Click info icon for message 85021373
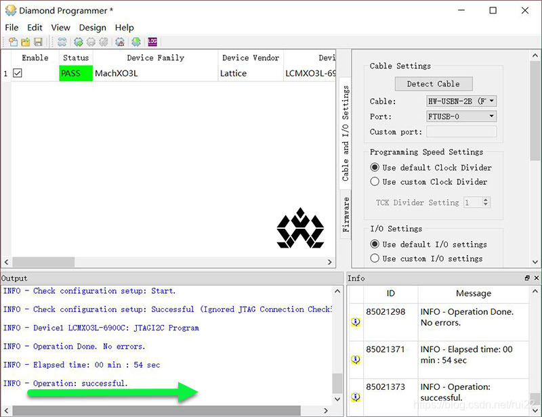Image resolution: width=542 pixels, height=417 pixels. pos(356,397)
